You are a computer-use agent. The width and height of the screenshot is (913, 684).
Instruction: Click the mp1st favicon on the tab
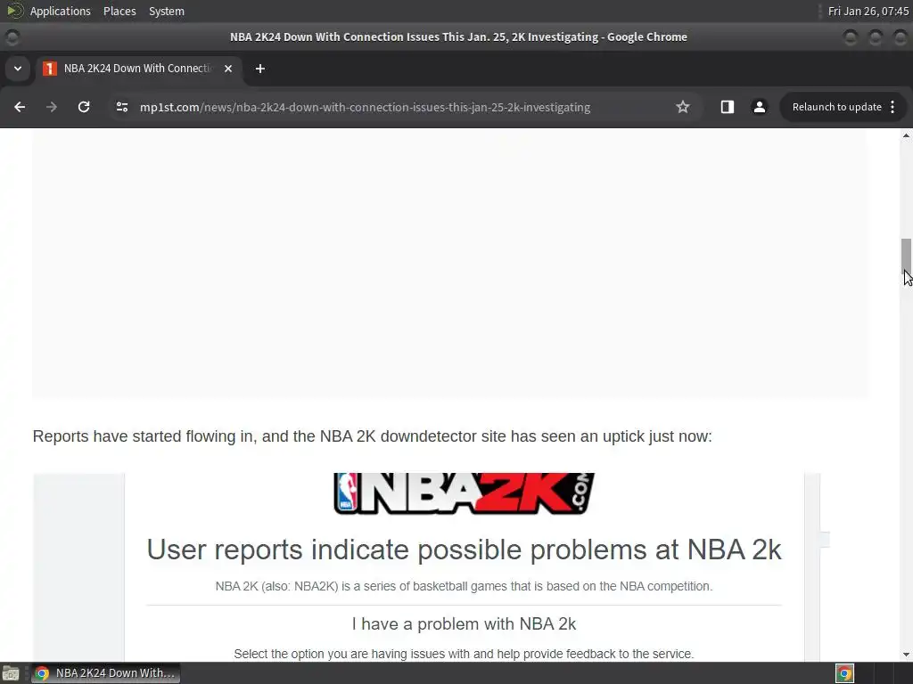click(50, 69)
